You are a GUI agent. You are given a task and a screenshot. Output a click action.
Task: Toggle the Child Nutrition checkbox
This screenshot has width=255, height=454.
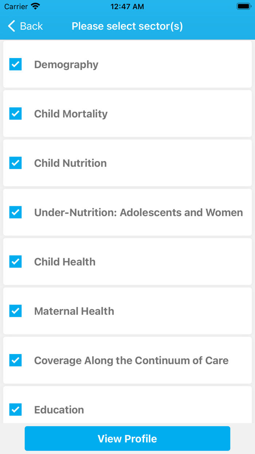pos(15,163)
